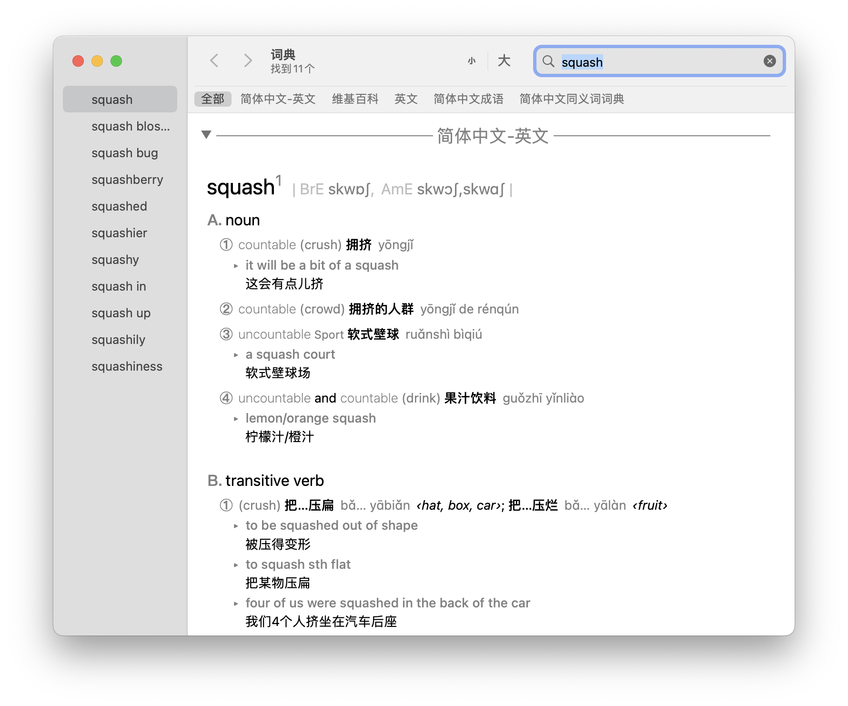Switch to 简体中文-英文 dictionary tab

[x=278, y=99]
